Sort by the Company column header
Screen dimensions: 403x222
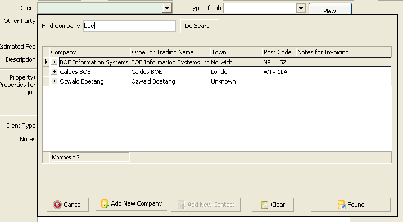click(90, 52)
